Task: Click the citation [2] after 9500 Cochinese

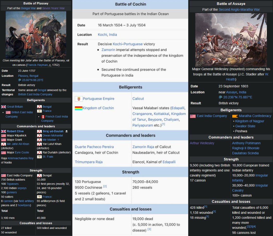Action: (x=105, y=186)
